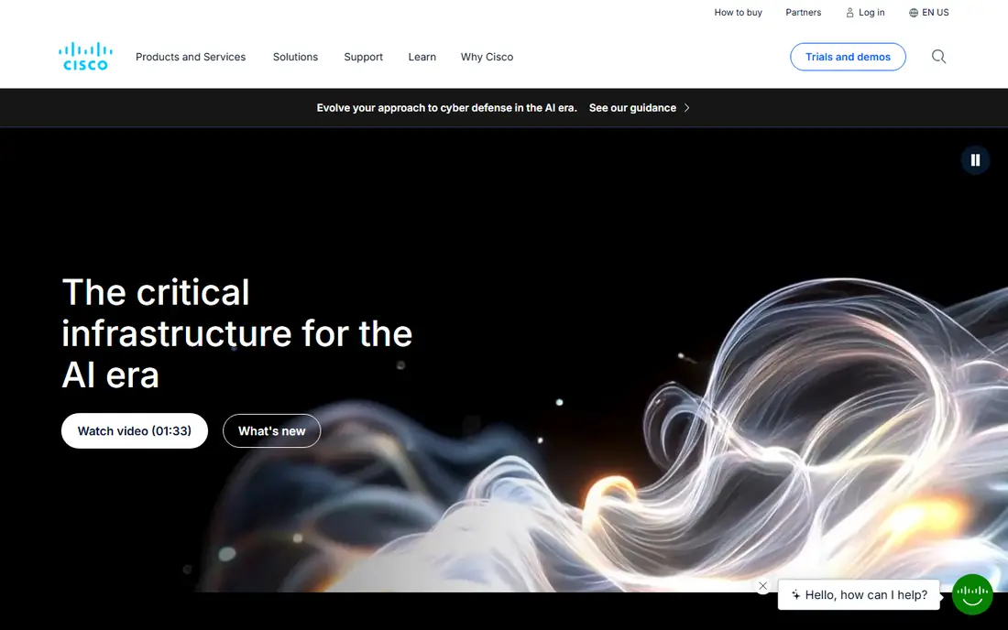Screen dimensions: 1008x630
Task: Click the hero headline about AI era infrastructure
Action: pyautogui.click(x=236, y=333)
